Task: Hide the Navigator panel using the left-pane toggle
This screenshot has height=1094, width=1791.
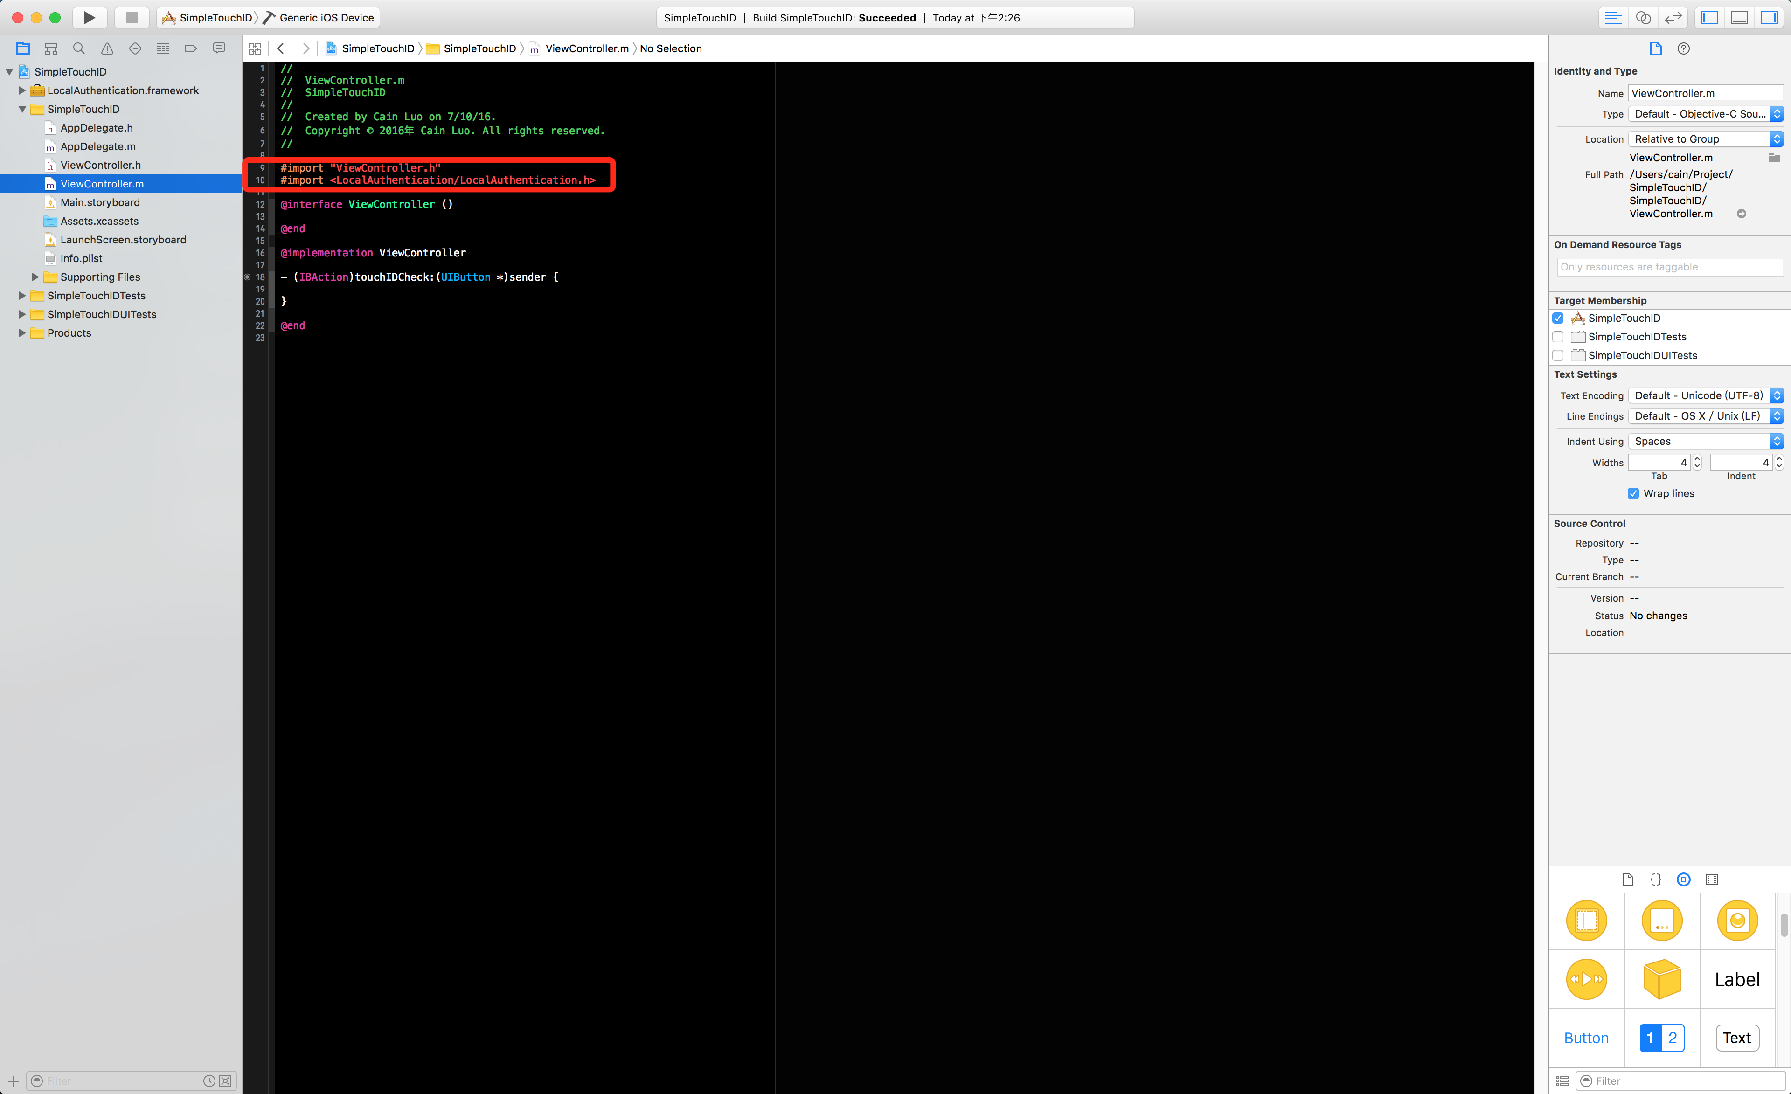Action: (x=1709, y=17)
